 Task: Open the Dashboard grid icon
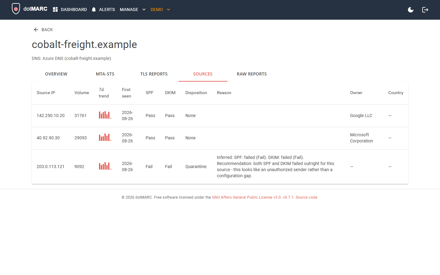coord(55,9)
